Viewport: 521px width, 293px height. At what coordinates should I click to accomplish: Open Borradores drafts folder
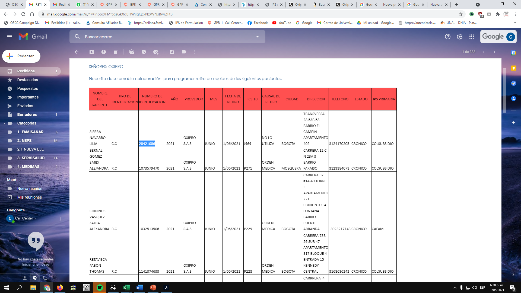pyautogui.click(x=30, y=114)
